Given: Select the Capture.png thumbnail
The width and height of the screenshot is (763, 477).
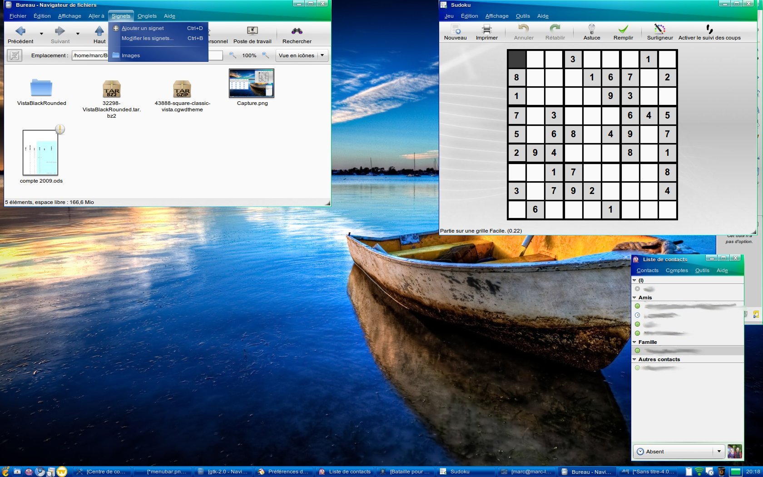Looking at the screenshot, I should (252, 83).
